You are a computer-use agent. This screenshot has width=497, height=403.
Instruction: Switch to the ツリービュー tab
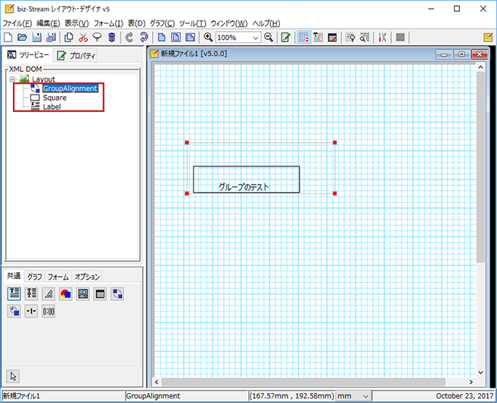click(x=28, y=54)
